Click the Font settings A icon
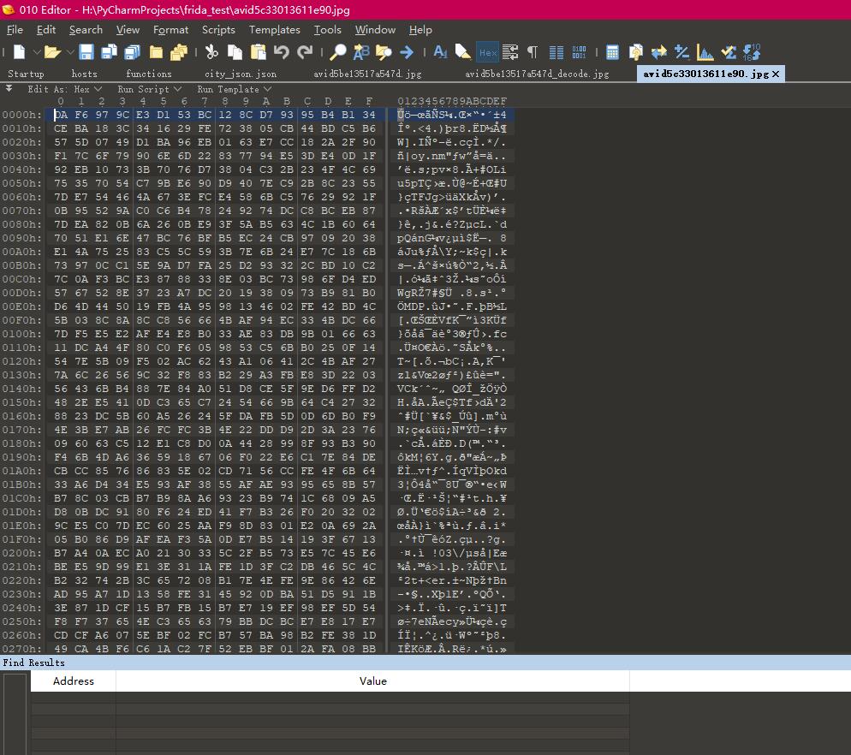The width and height of the screenshot is (851, 755). tap(440, 52)
